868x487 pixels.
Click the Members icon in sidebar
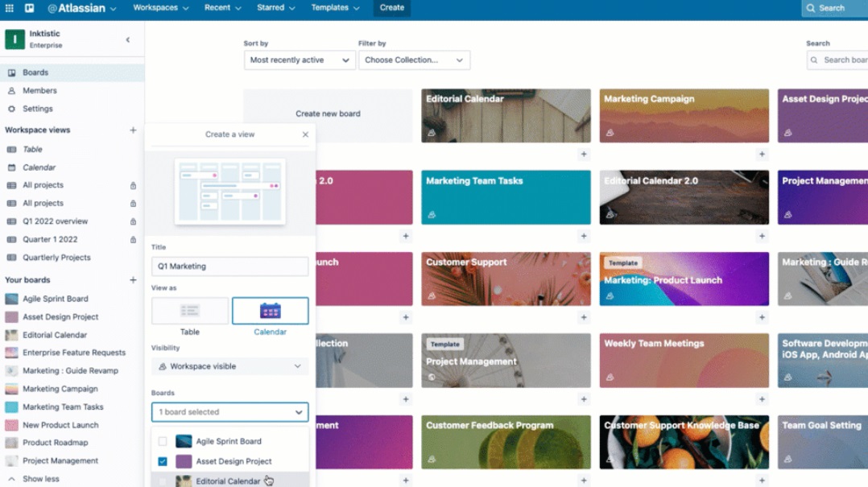coord(11,91)
